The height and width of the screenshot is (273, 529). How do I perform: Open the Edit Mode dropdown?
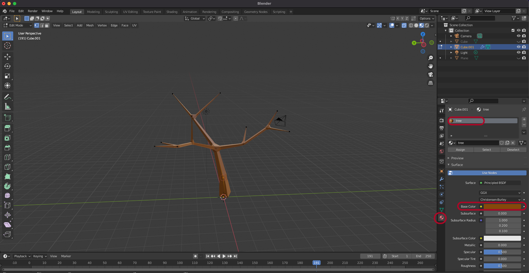tap(17, 25)
